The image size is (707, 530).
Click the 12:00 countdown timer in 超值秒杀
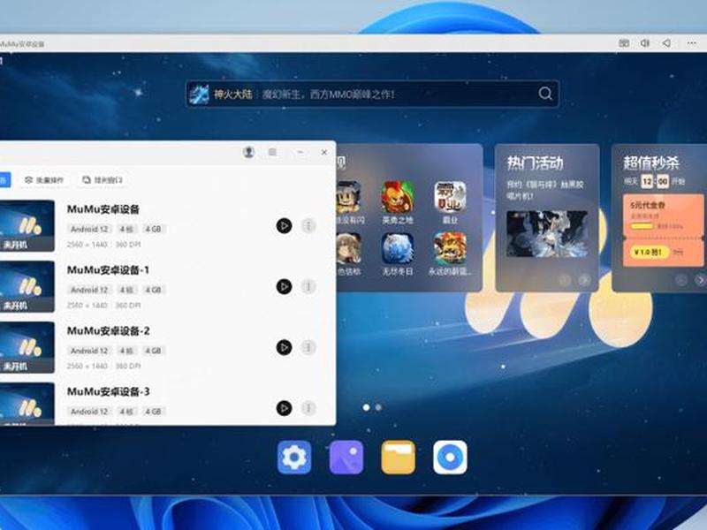[655, 181]
